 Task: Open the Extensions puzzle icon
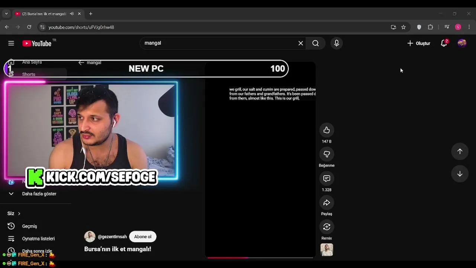click(430, 27)
